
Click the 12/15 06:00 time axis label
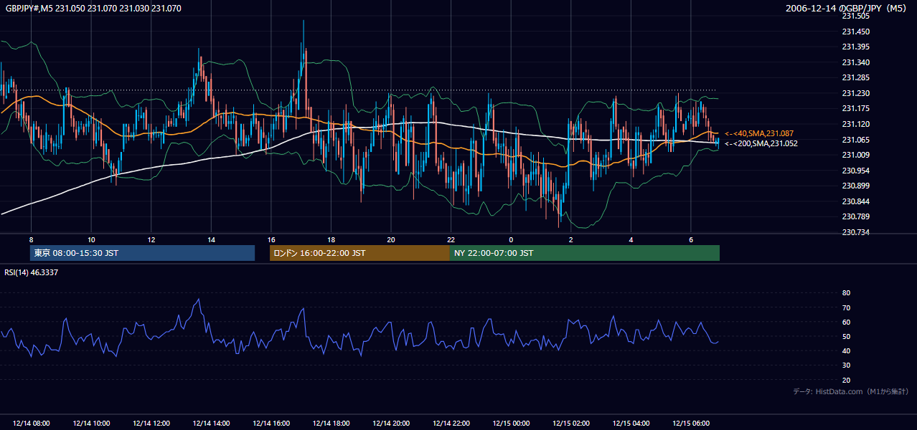(x=691, y=424)
